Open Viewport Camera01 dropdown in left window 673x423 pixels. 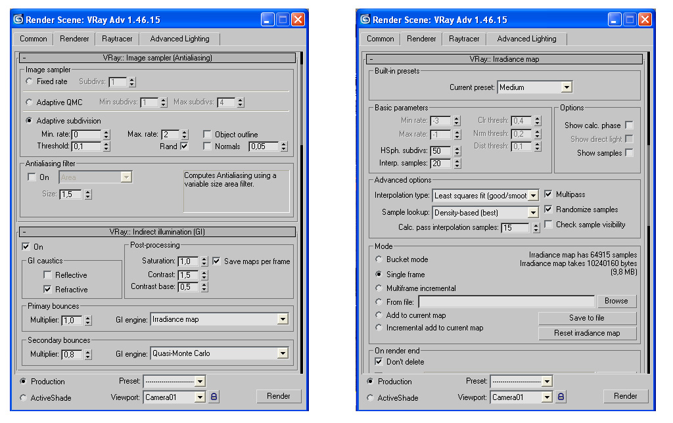[200, 397]
